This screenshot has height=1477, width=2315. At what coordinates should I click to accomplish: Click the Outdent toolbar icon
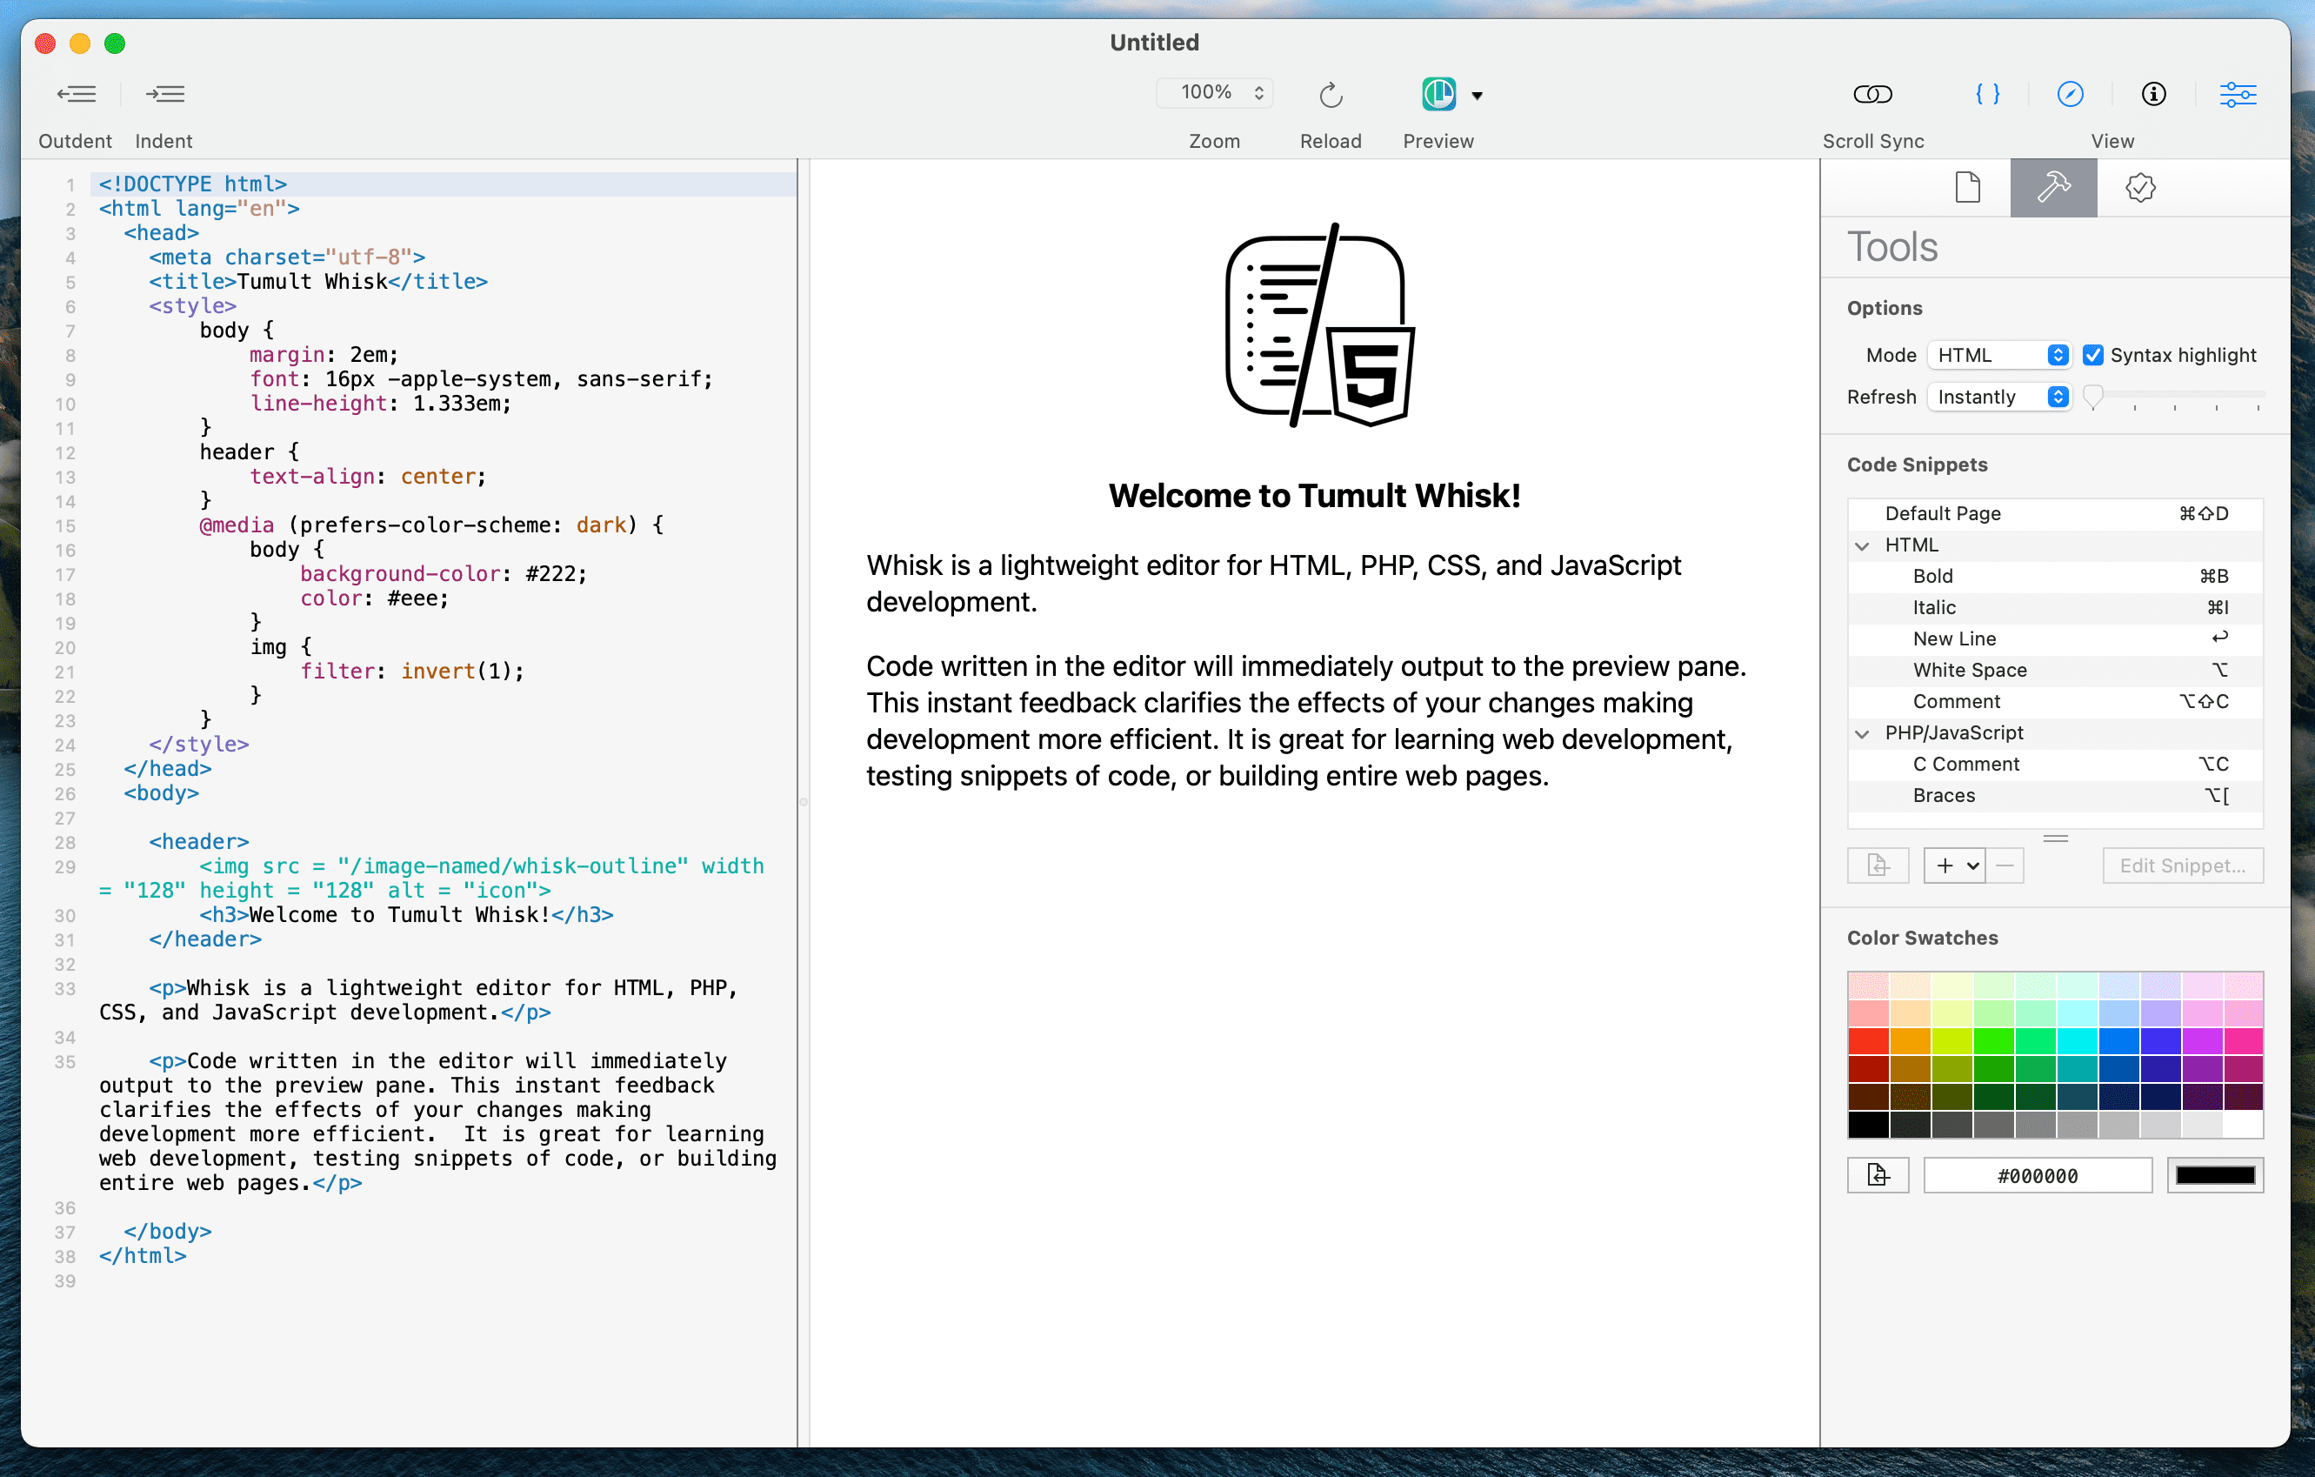coord(76,94)
